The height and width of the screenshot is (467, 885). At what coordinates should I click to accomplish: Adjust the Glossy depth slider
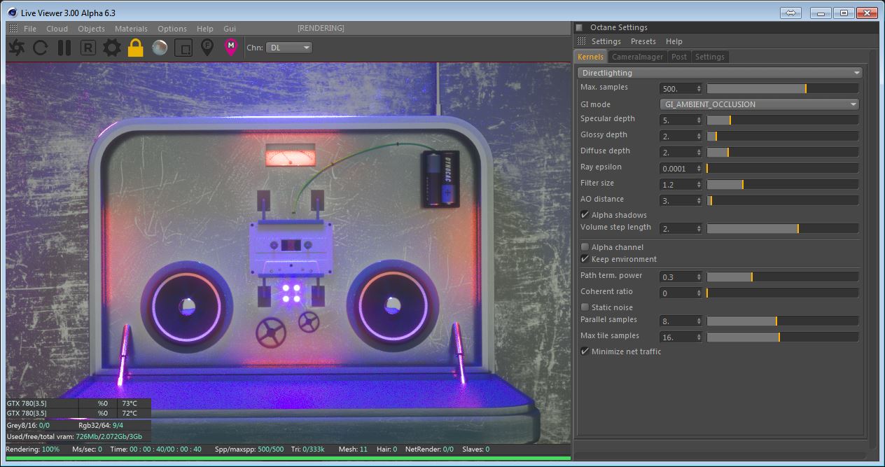click(783, 136)
